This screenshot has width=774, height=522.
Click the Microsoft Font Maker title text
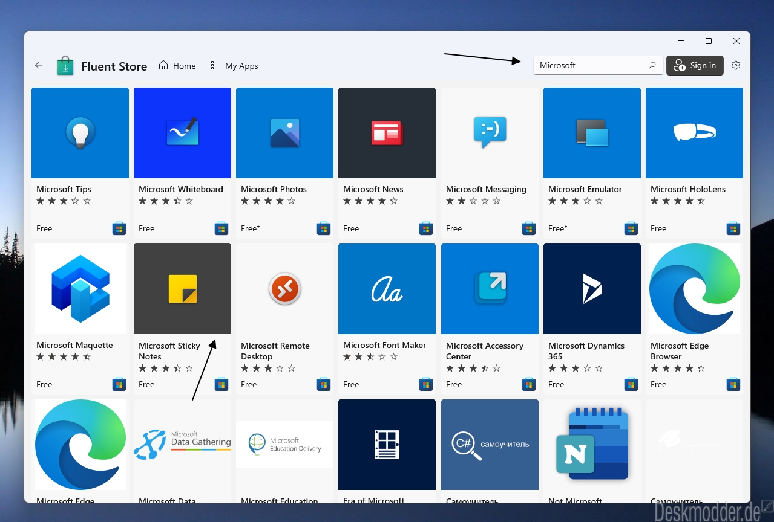click(x=385, y=345)
